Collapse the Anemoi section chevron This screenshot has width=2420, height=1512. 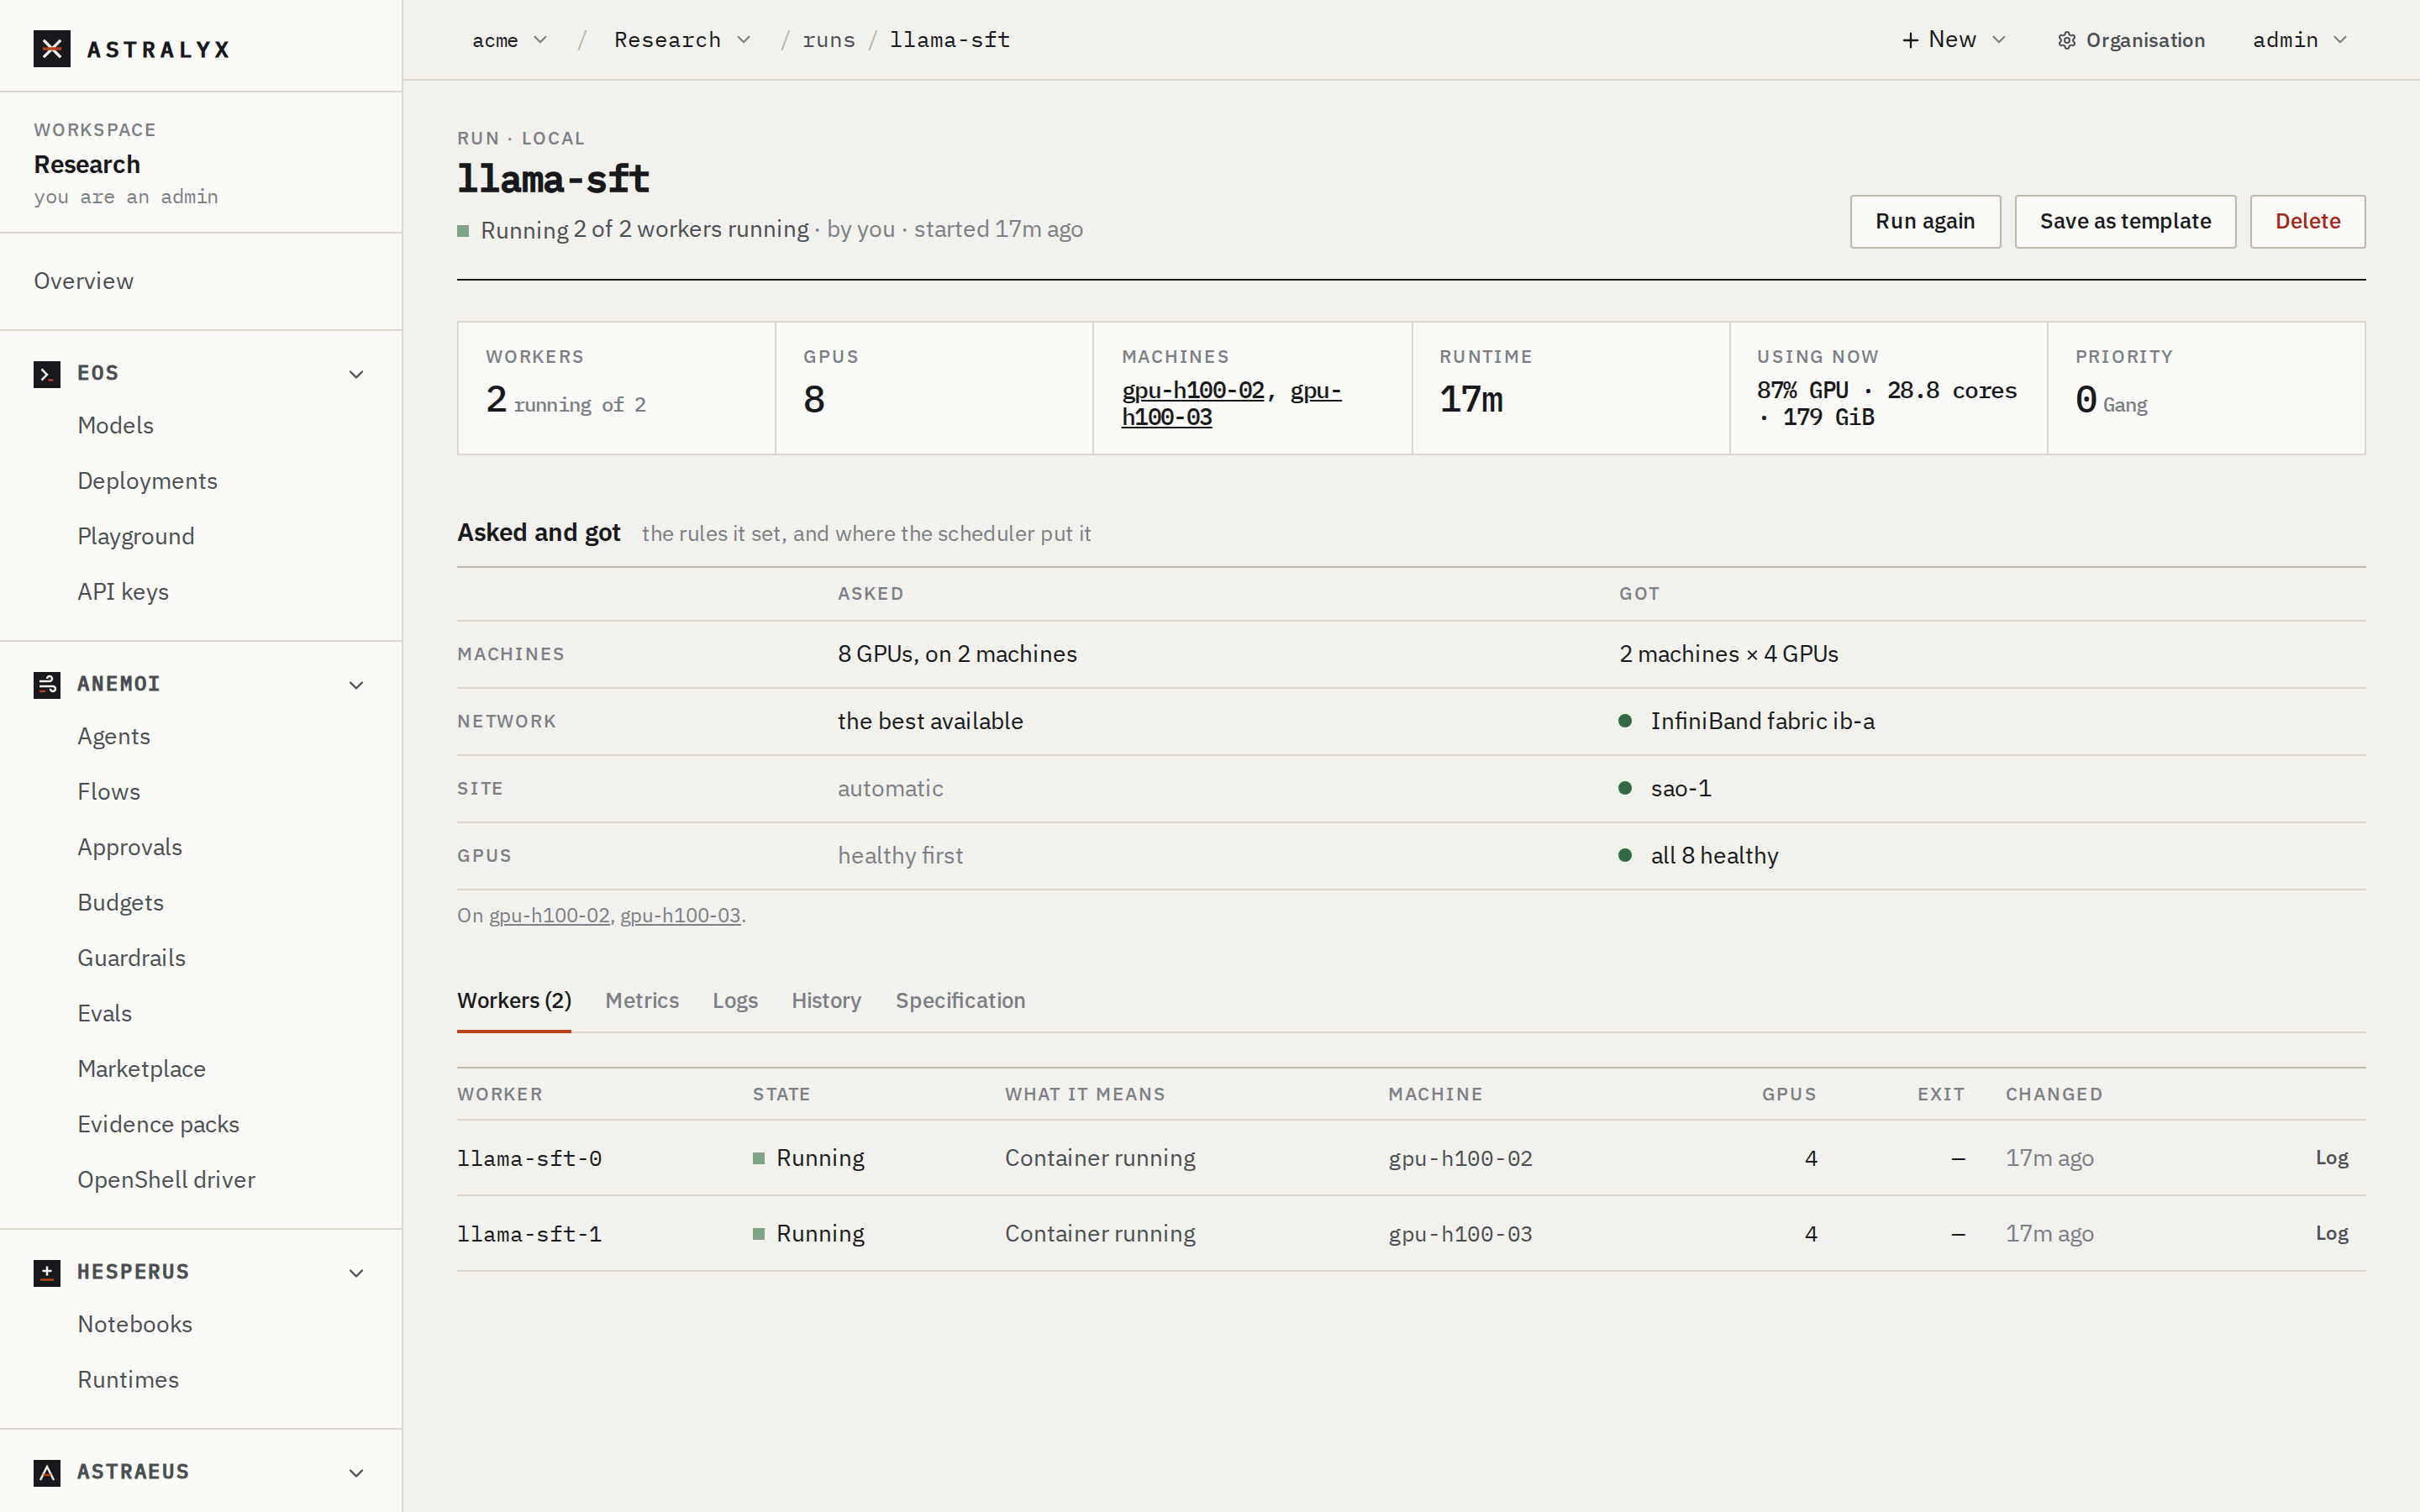[x=356, y=685]
